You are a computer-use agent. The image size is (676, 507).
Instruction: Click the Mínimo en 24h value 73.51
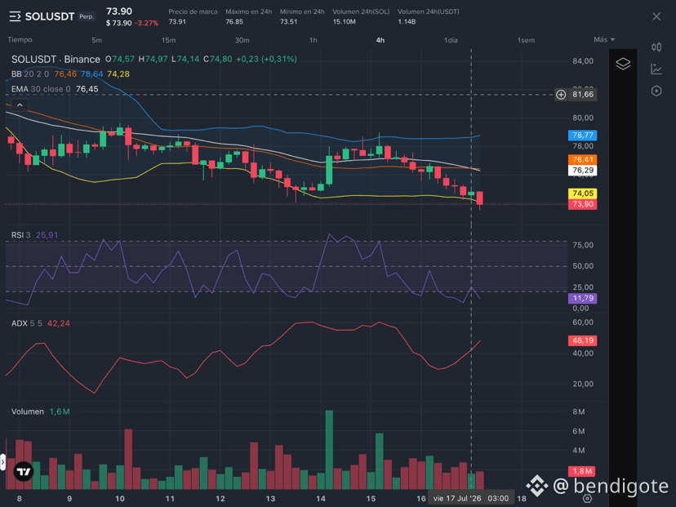[x=288, y=21]
